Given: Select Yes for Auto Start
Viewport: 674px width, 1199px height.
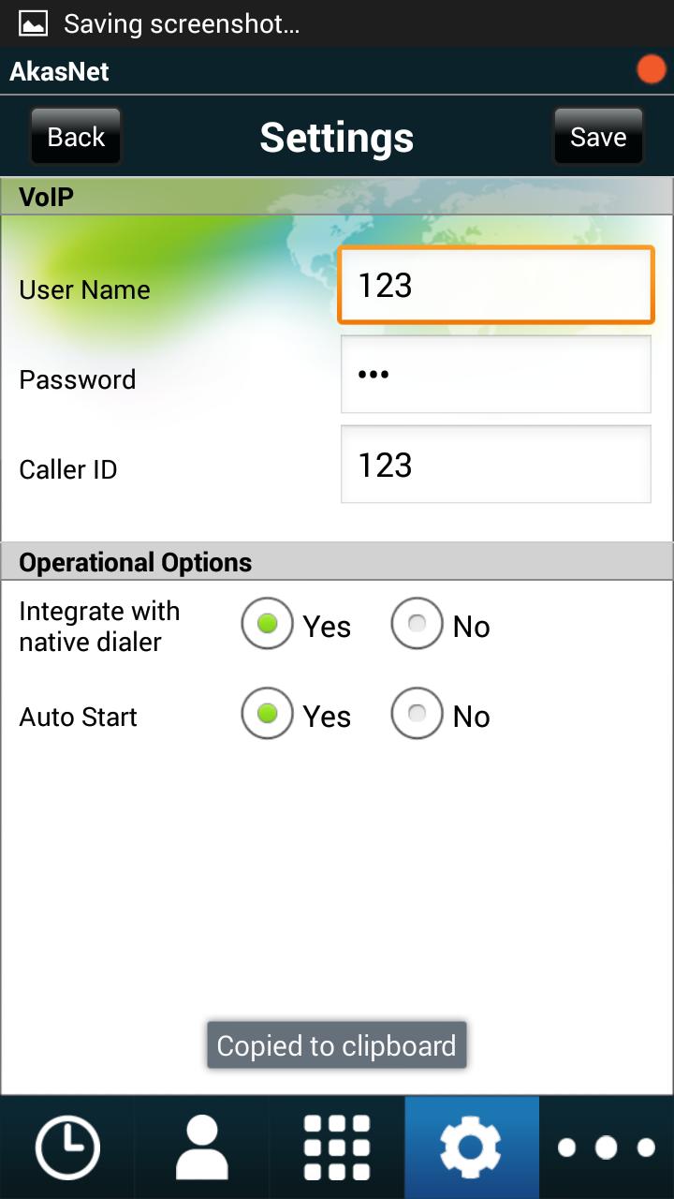Looking at the screenshot, I should 268,715.
